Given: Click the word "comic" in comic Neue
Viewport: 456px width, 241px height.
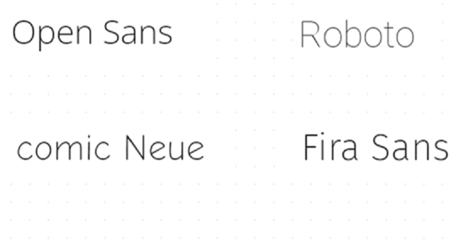Looking at the screenshot, I should 63,148.
